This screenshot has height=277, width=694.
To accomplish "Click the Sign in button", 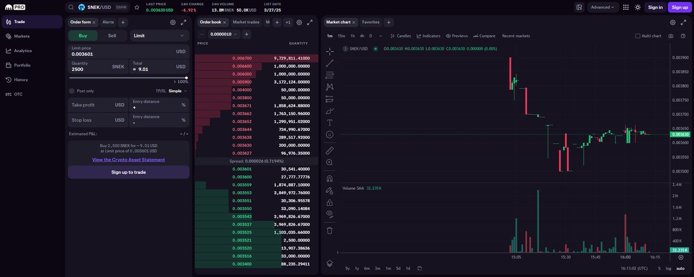I will coord(655,8).
